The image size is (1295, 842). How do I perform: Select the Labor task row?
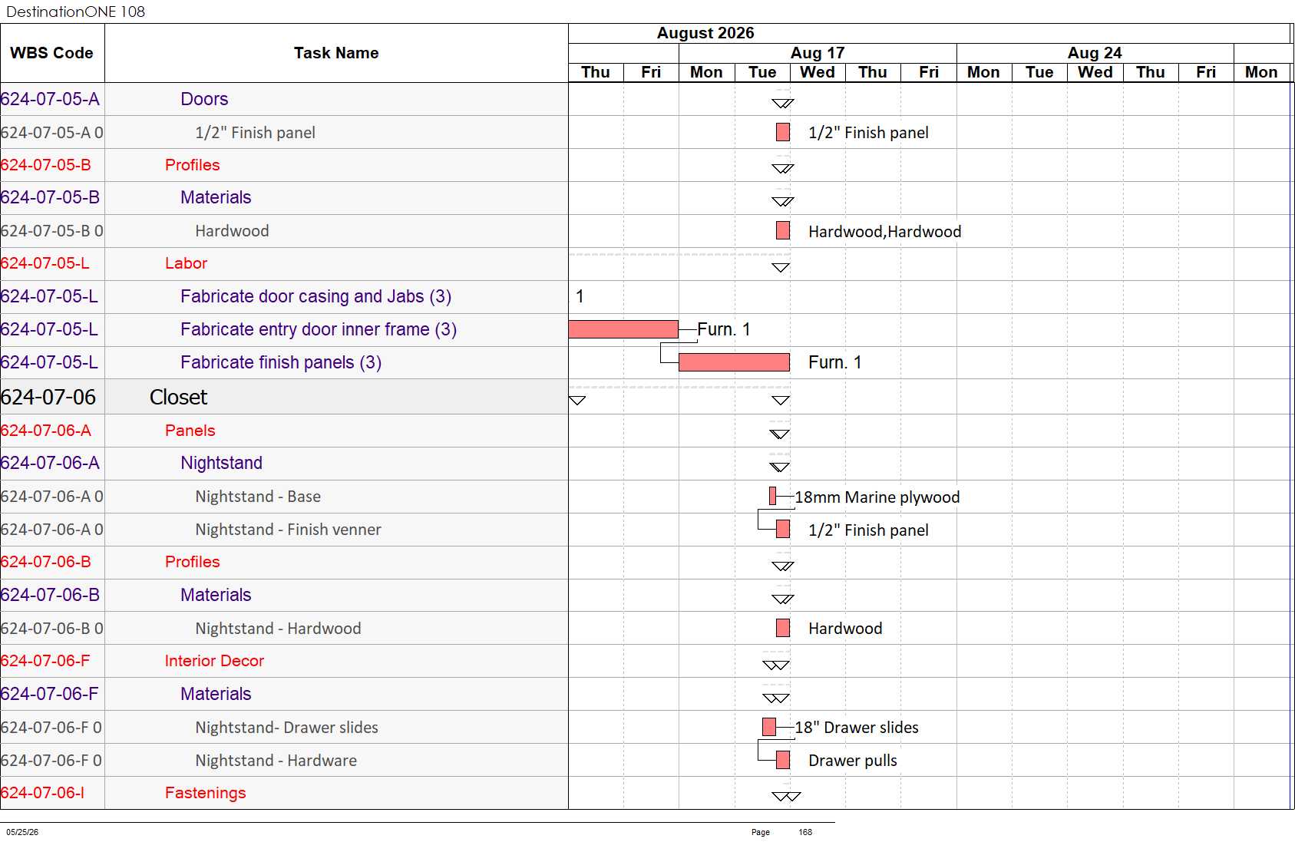[x=284, y=263]
